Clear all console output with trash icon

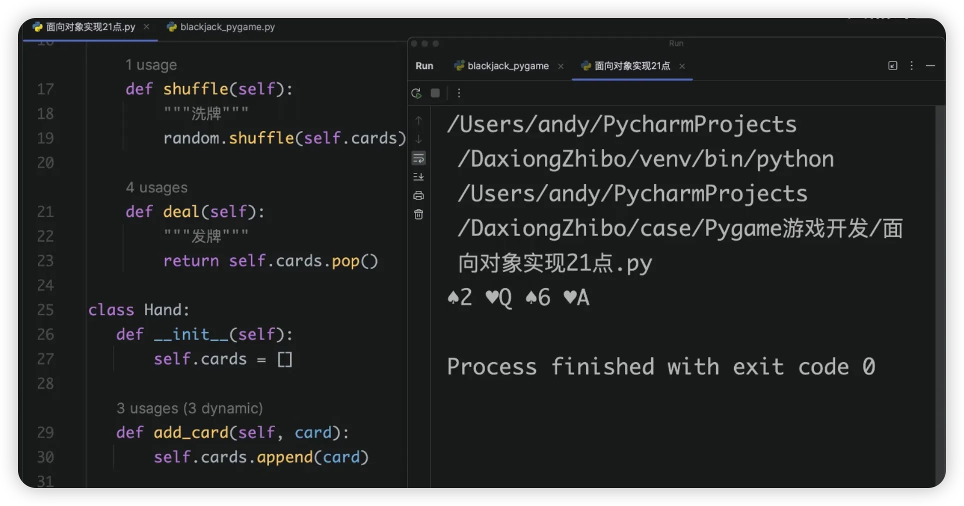[x=418, y=214]
